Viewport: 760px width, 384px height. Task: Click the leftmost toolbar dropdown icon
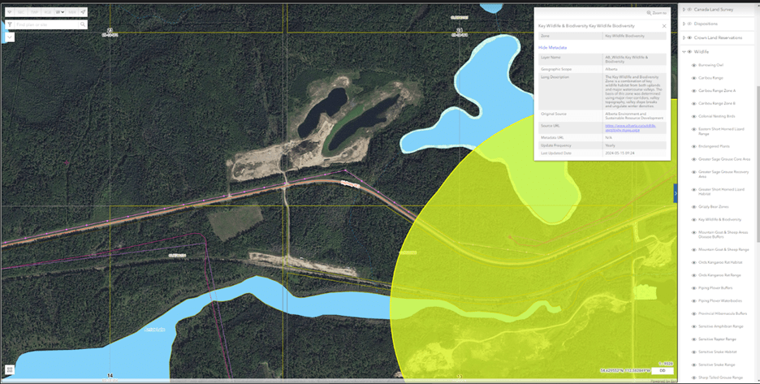point(10,12)
